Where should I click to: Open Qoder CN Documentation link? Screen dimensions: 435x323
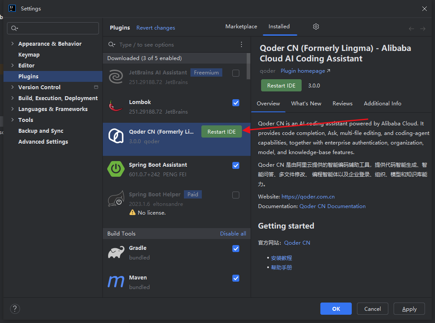(333, 206)
